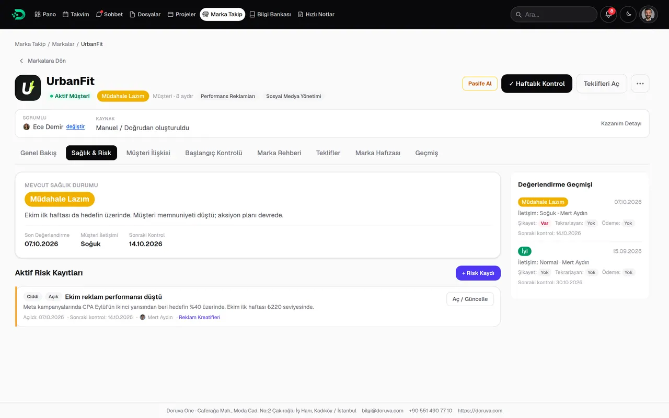Image resolution: width=669 pixels, height=418 pixels.
Task: Open the notifications bell icon
Action: pos(608,15)
